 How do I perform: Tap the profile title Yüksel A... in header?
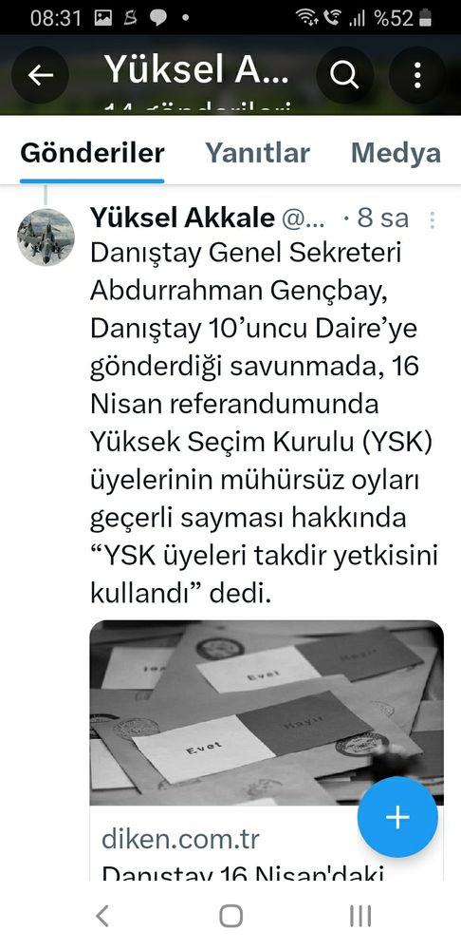click(x=196, y=69)
